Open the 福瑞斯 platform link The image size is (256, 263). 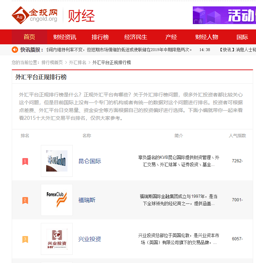pos(87,200)
